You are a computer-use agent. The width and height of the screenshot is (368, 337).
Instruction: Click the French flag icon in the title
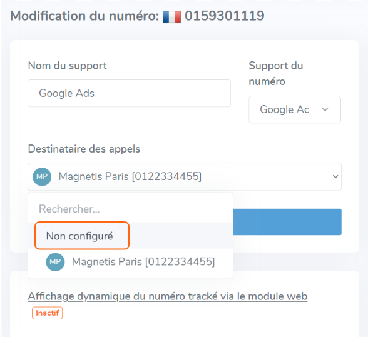(171, 17)
